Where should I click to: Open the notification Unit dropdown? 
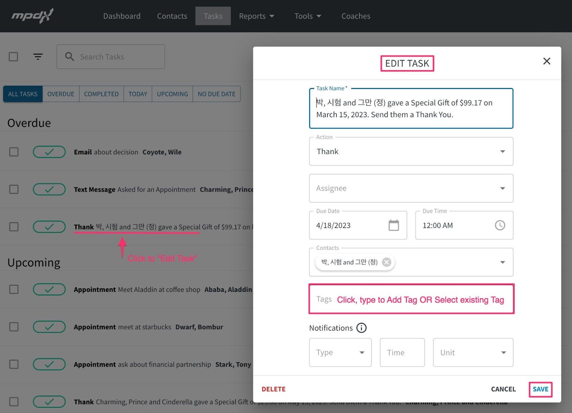(x=473, y=353)
